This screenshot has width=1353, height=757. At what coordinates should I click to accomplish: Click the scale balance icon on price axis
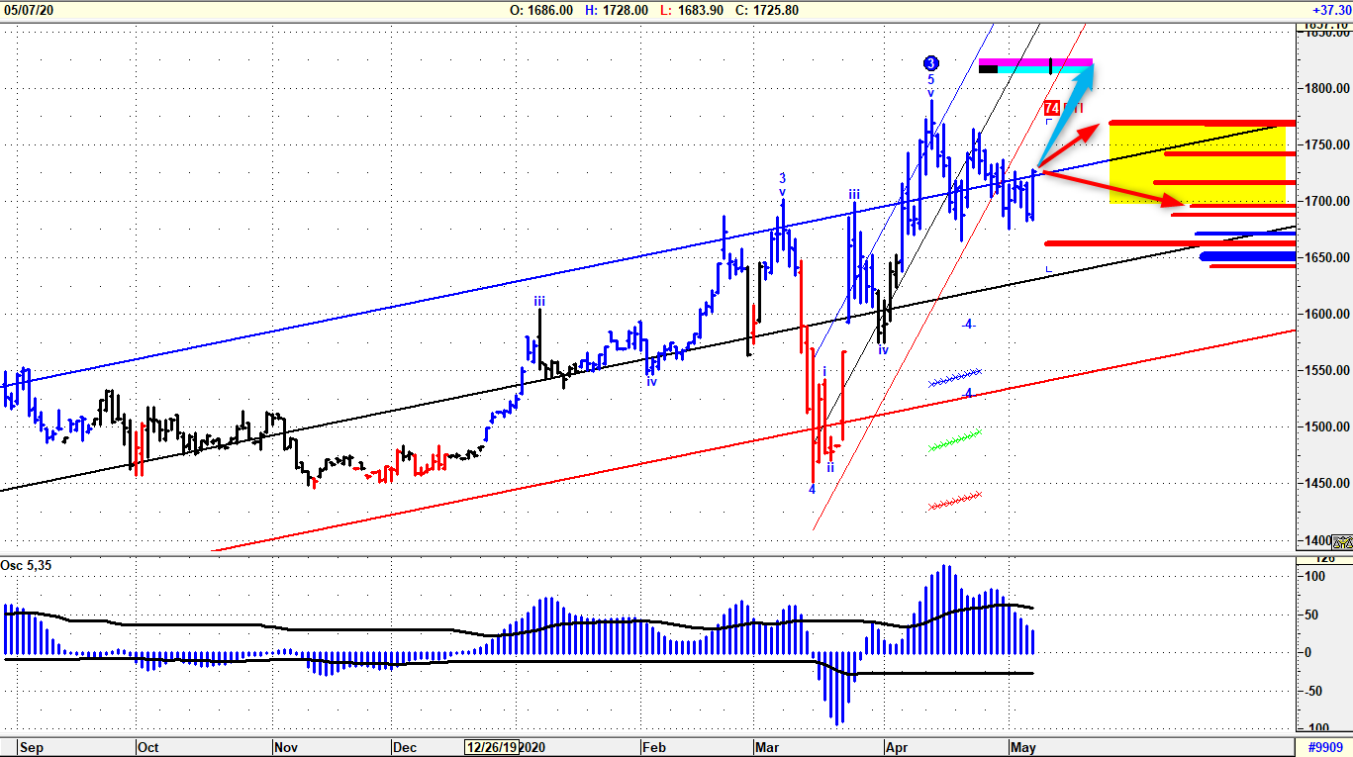pyautogui.click(x=1341, y=541)
